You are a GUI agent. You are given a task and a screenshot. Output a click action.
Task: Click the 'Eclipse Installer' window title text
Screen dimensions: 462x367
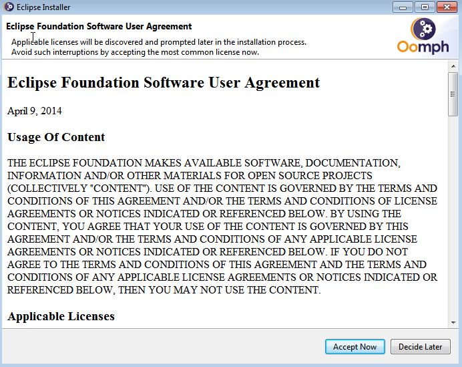pyautogui.click(x=43, y=7)
